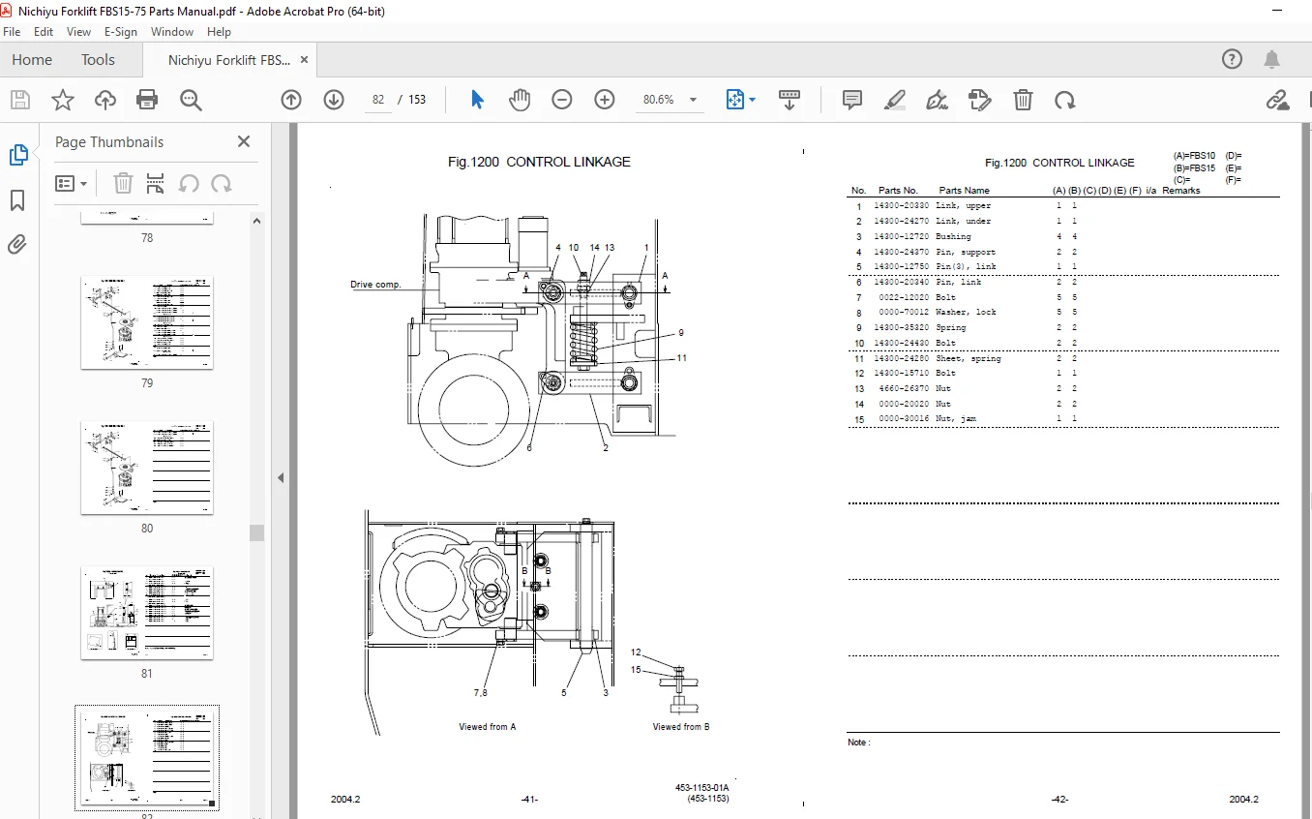Switch to the Home tab

(x=32, y=60)
